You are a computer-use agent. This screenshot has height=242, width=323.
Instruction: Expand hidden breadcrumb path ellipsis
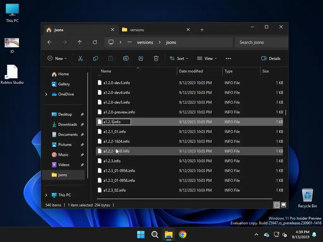coord(130,42)
